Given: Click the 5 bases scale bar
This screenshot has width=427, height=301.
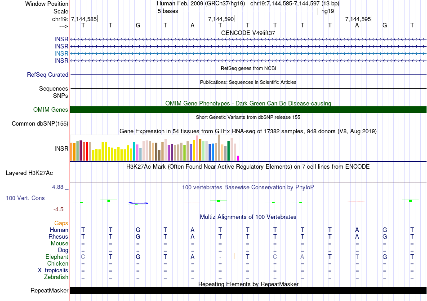Looking at the screenshot, I should point(248,11).
